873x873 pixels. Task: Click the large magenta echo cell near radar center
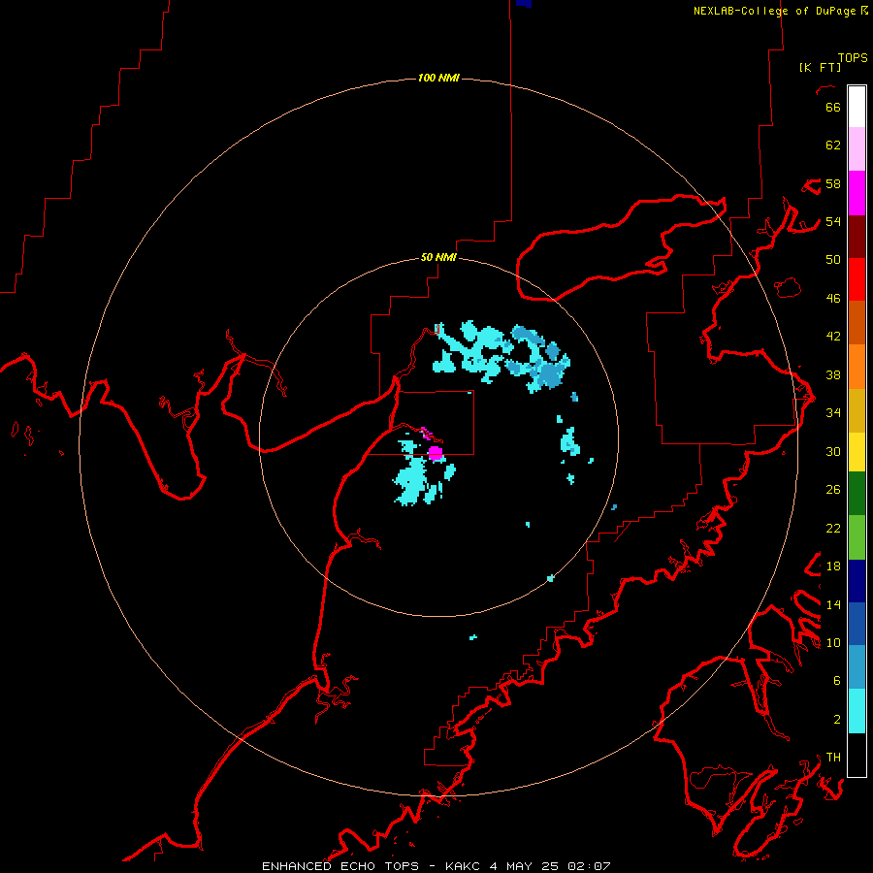coord(436,453)
